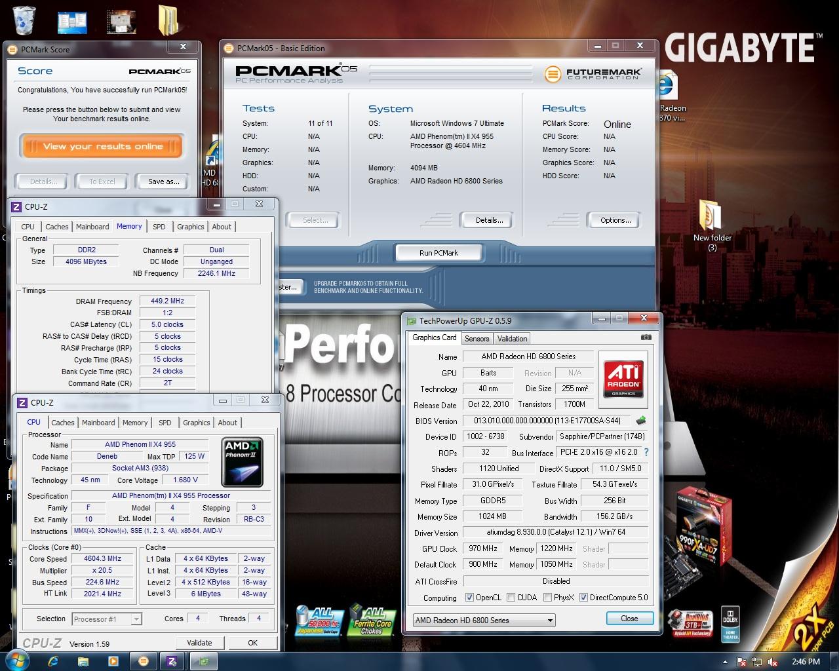Open the Mainboard tab in lower CPU-Z
Screen dimensions: 839x671
coord(98,423)
